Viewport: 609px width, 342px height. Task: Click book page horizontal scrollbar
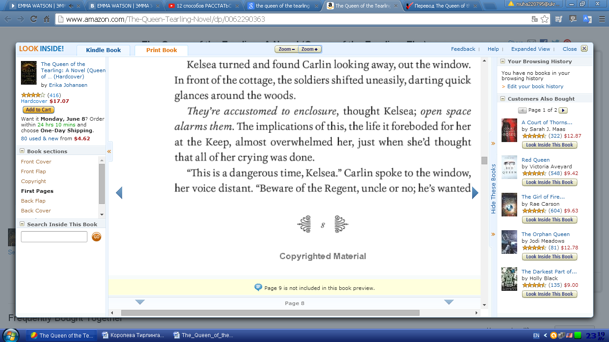coord(270,313)
